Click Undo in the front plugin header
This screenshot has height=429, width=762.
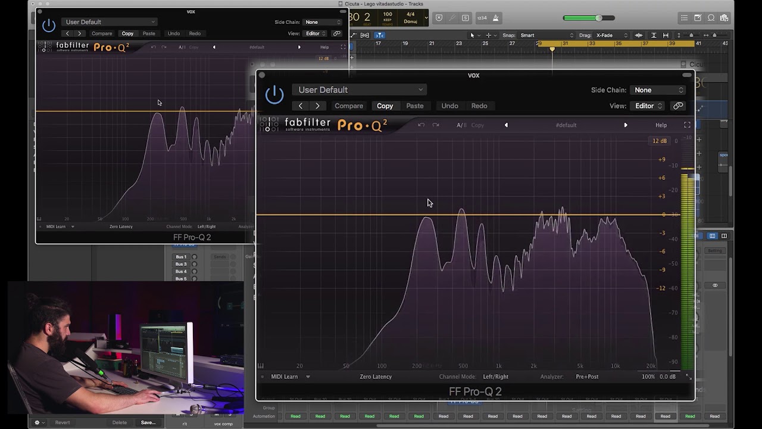[x=449, y=106]
